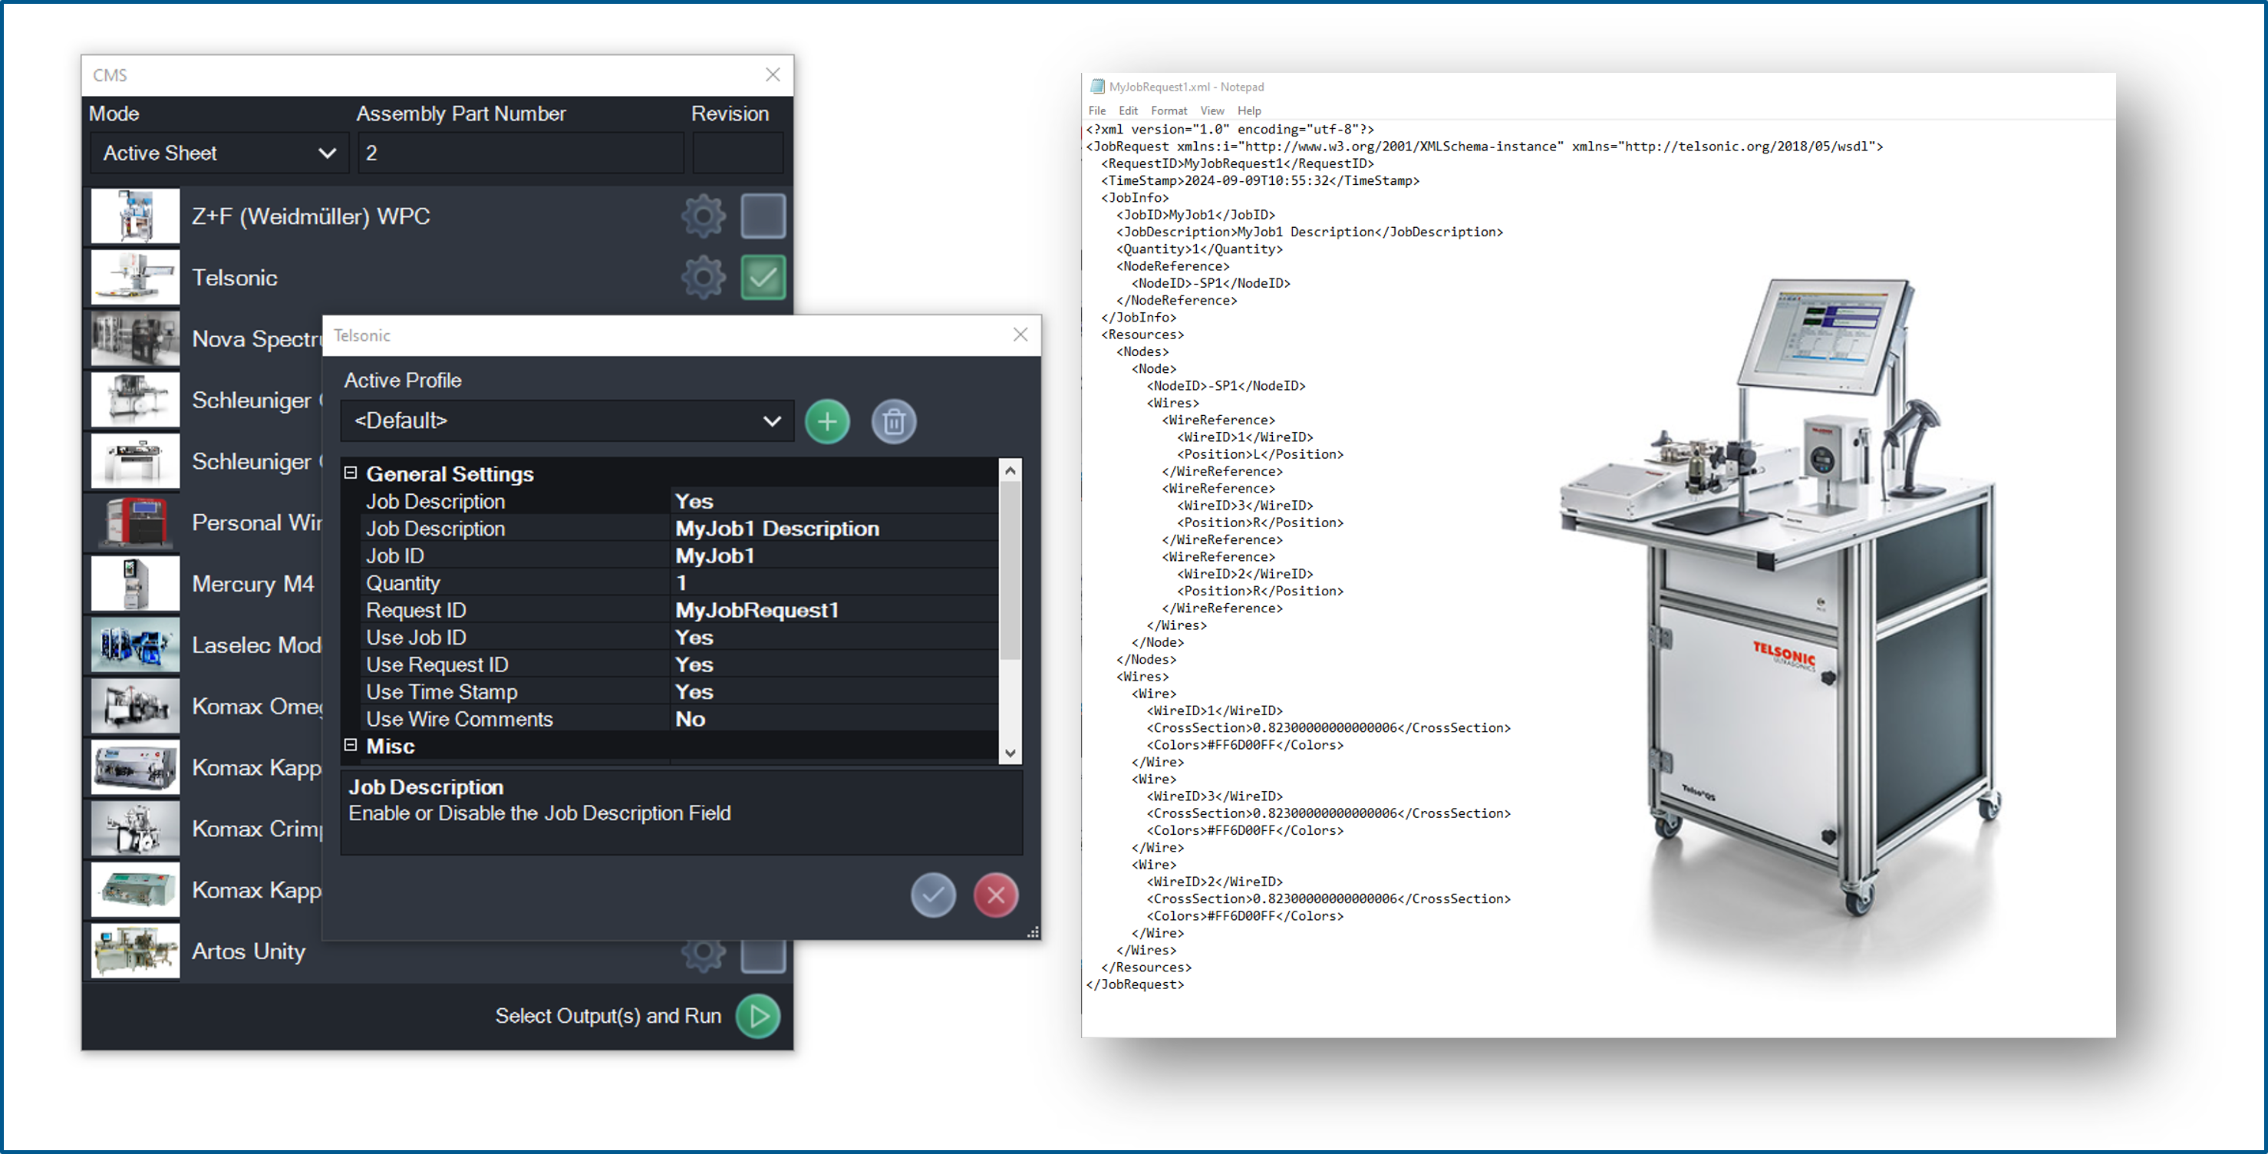Run outputs with the green play button
2268x1154 pixels.
click(x=757, y=1016)
